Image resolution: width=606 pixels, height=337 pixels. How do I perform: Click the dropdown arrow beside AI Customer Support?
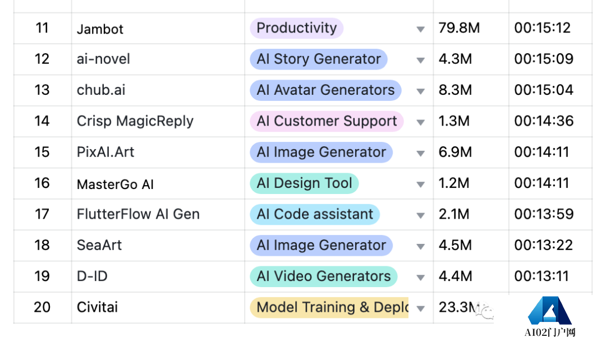click(x=420, y=122)
